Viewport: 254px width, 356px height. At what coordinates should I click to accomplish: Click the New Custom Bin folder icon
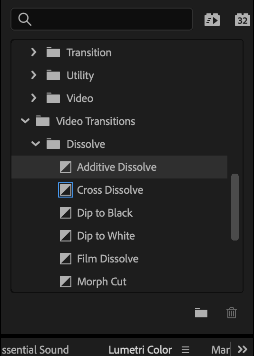tap(201, 313)
